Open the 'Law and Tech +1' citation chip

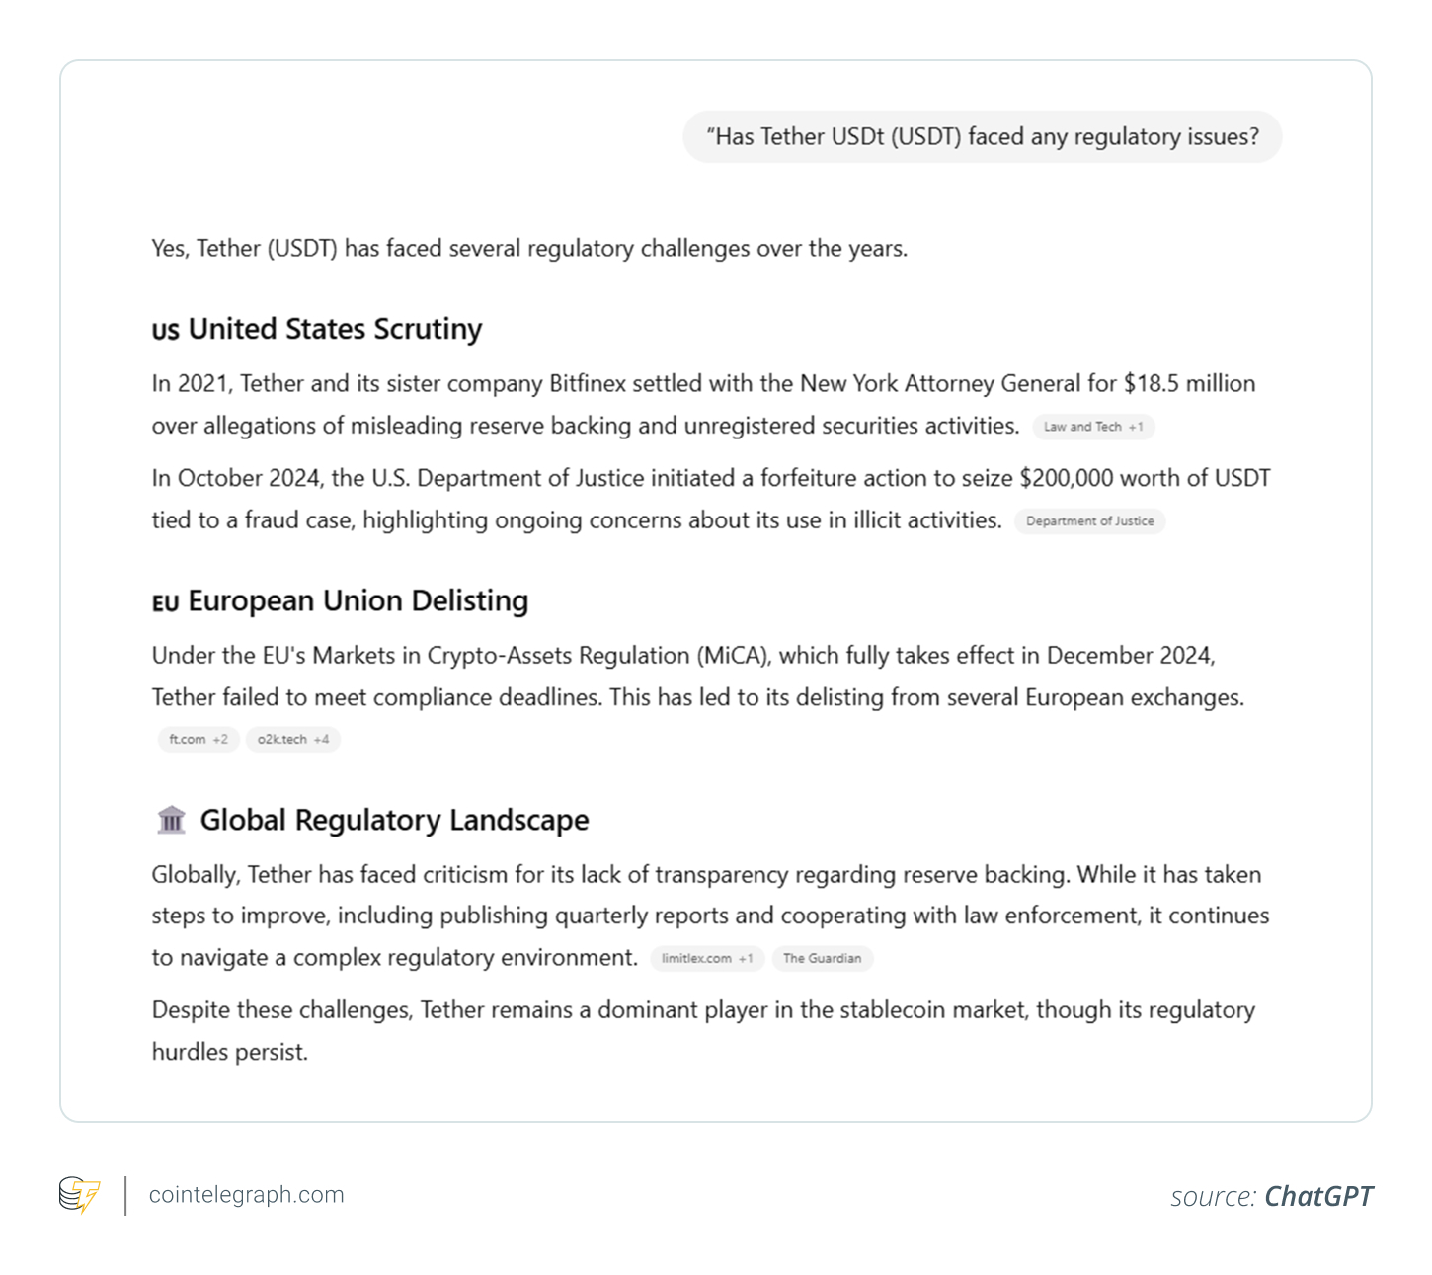coord(1093,427)
